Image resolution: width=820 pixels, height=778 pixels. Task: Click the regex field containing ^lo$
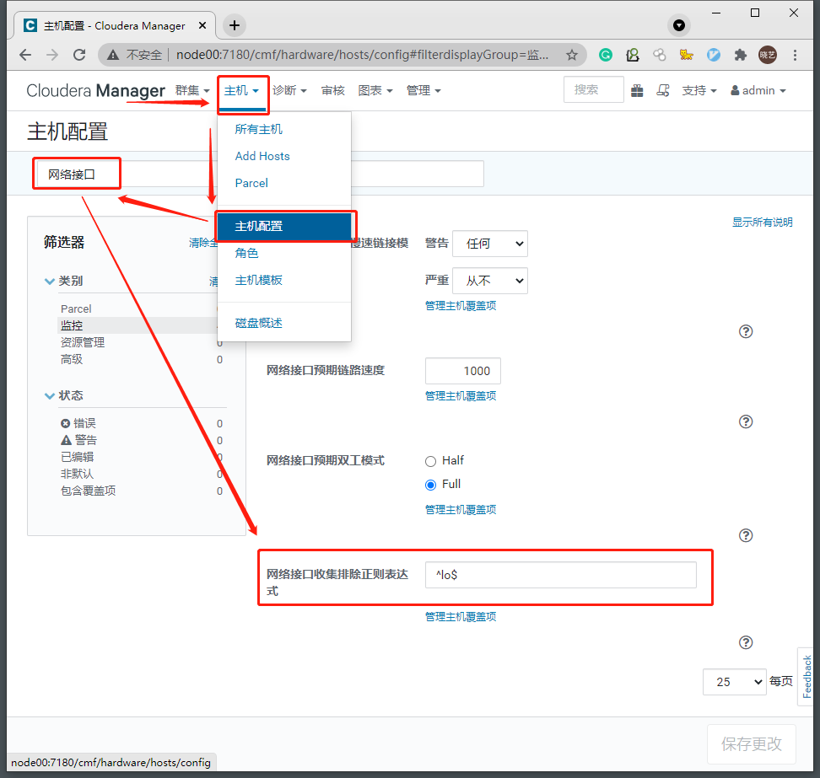[x=561, y=575]
